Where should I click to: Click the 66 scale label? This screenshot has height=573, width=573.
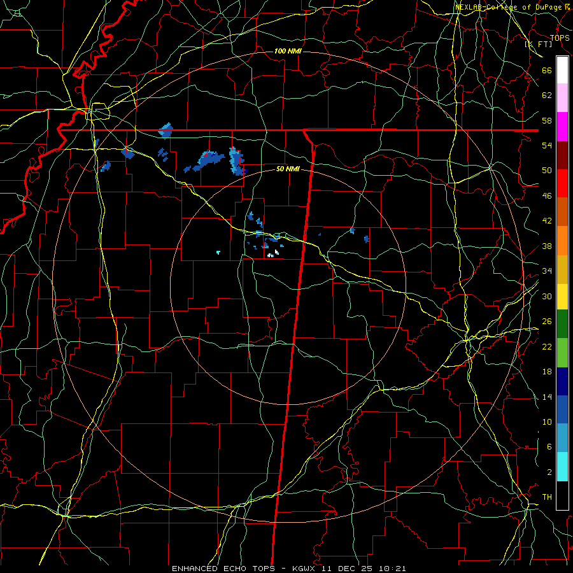(x=547, y=70)
